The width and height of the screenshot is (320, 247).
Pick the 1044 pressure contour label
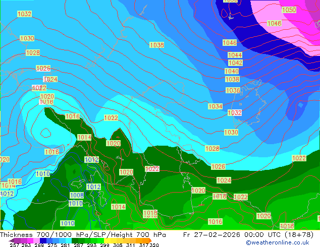(x=235, y=55)
